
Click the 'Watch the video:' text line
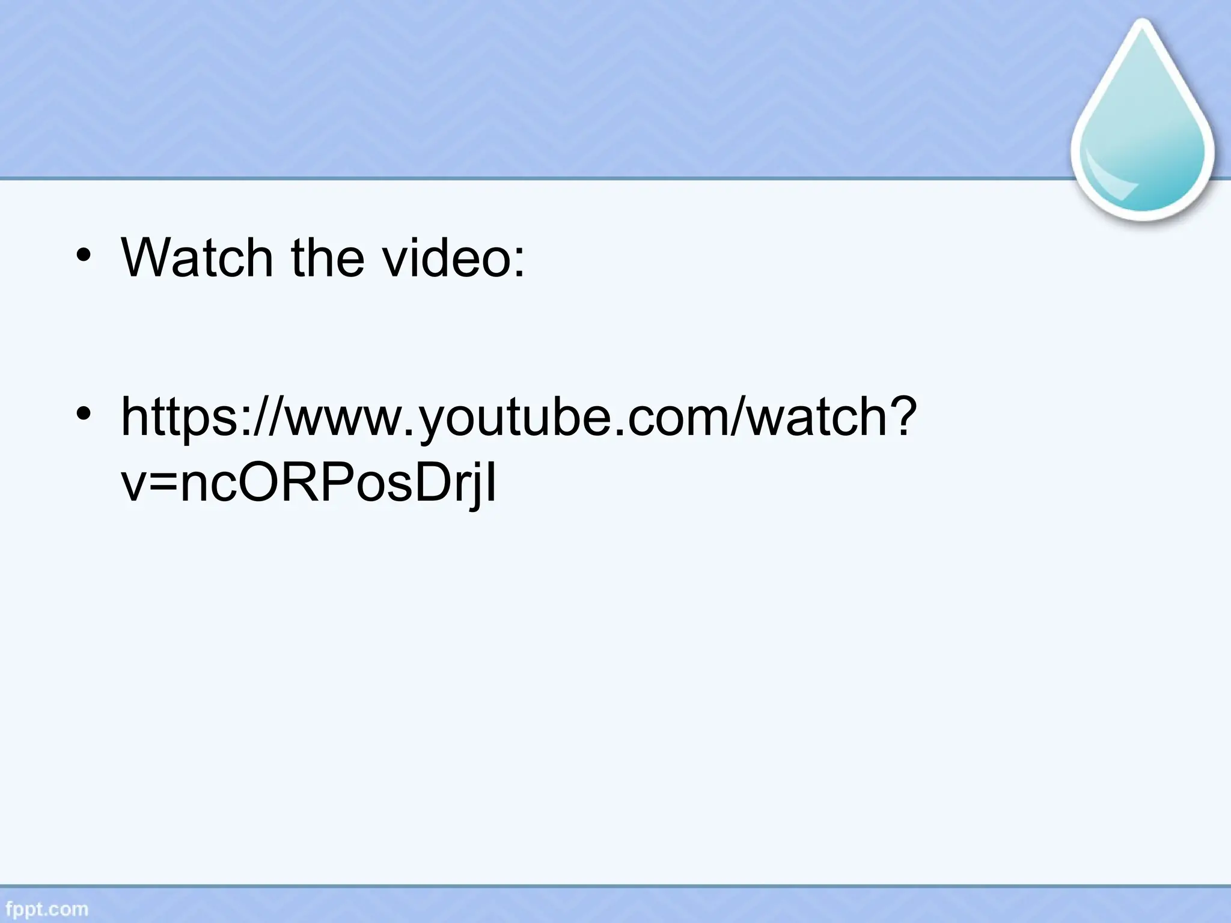323,257
